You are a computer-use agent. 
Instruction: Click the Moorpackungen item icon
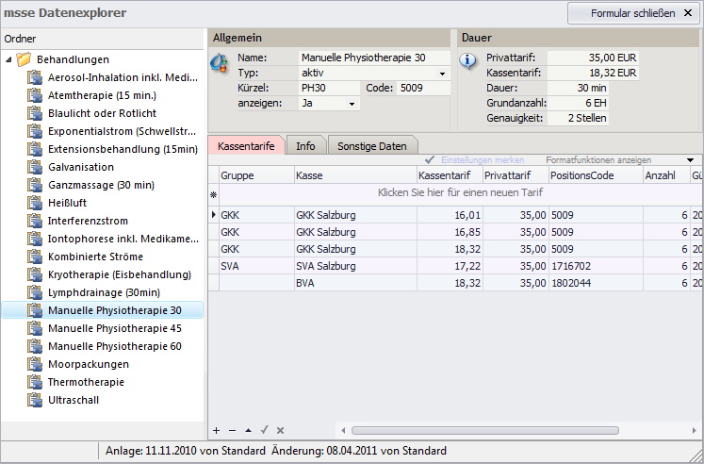point(35,364)
